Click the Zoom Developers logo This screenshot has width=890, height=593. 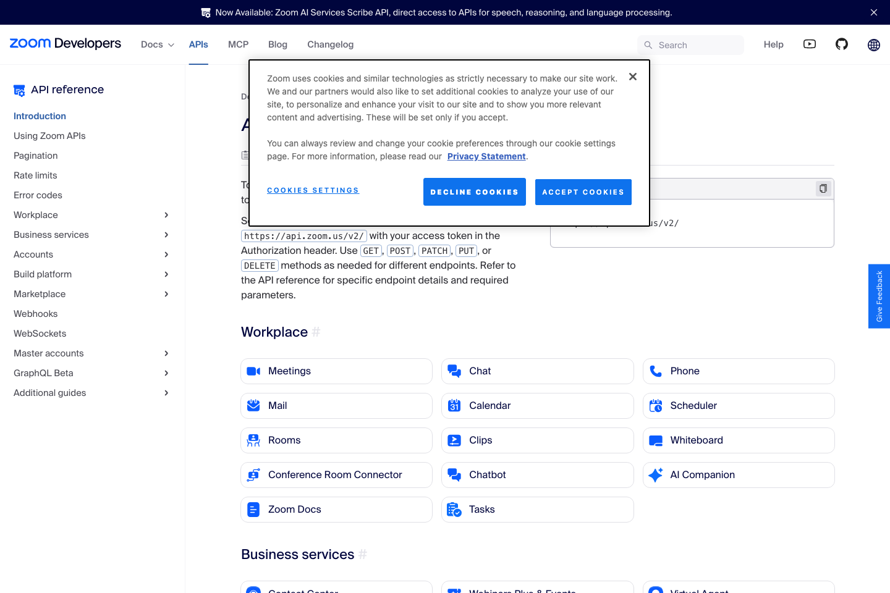[x=64, y=43]
